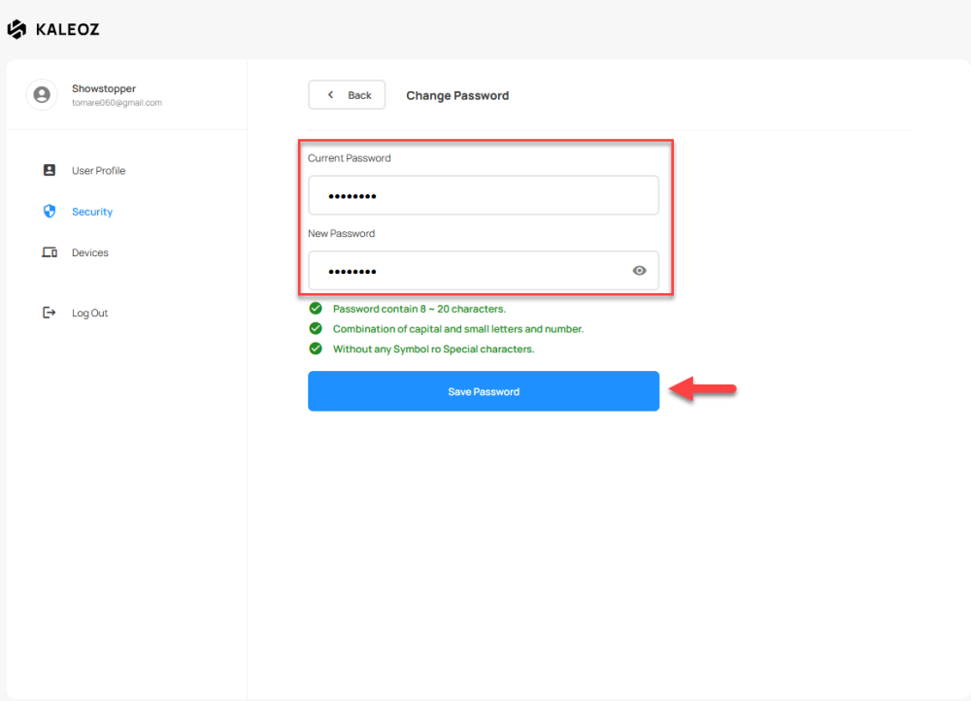
Task: Click the left chevron in the Back button
Action: (330, 95)
